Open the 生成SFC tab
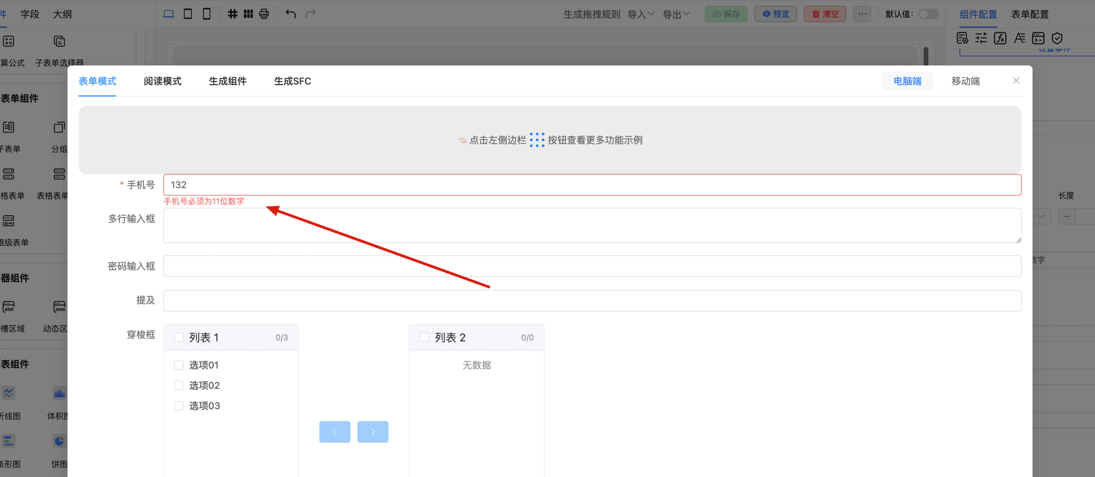 coord(292,81)
